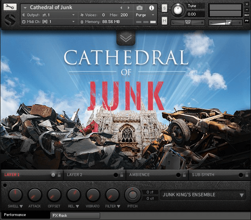Viewport: 251px width, 220px height.
Task: Click the pitch semitone value 0 st
Action: pyautogui.click(x=150, y=192)
